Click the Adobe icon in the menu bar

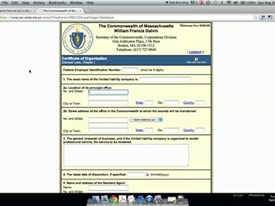coord(194,3)
